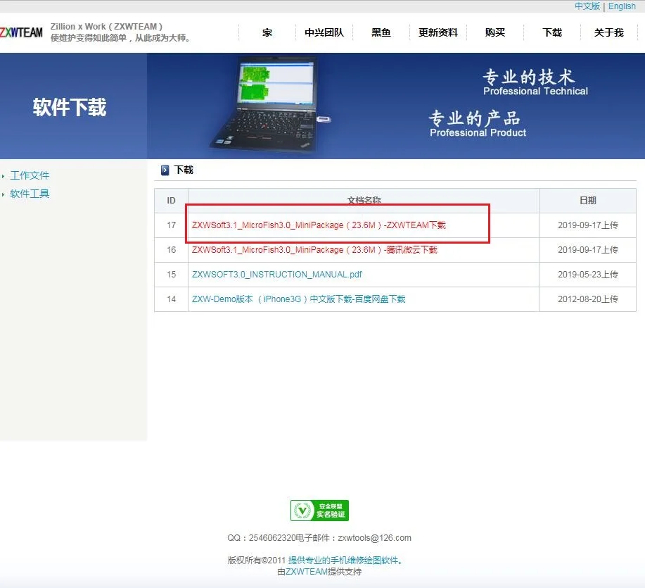645x588 pixels.
Task: Click the Professional Product banner text
Action: [x=478, y=132]
